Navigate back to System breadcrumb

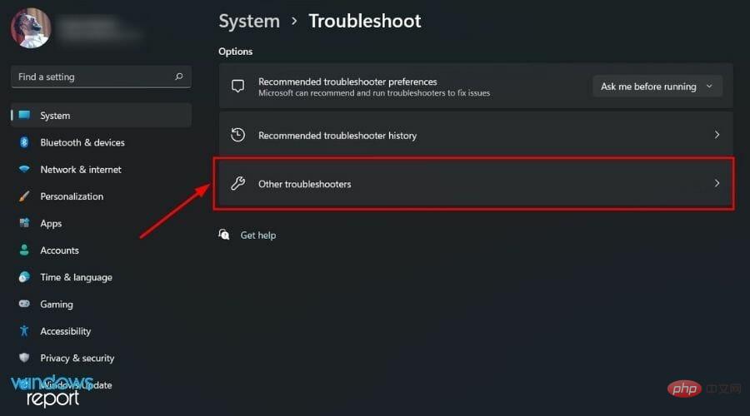[249, 22]
